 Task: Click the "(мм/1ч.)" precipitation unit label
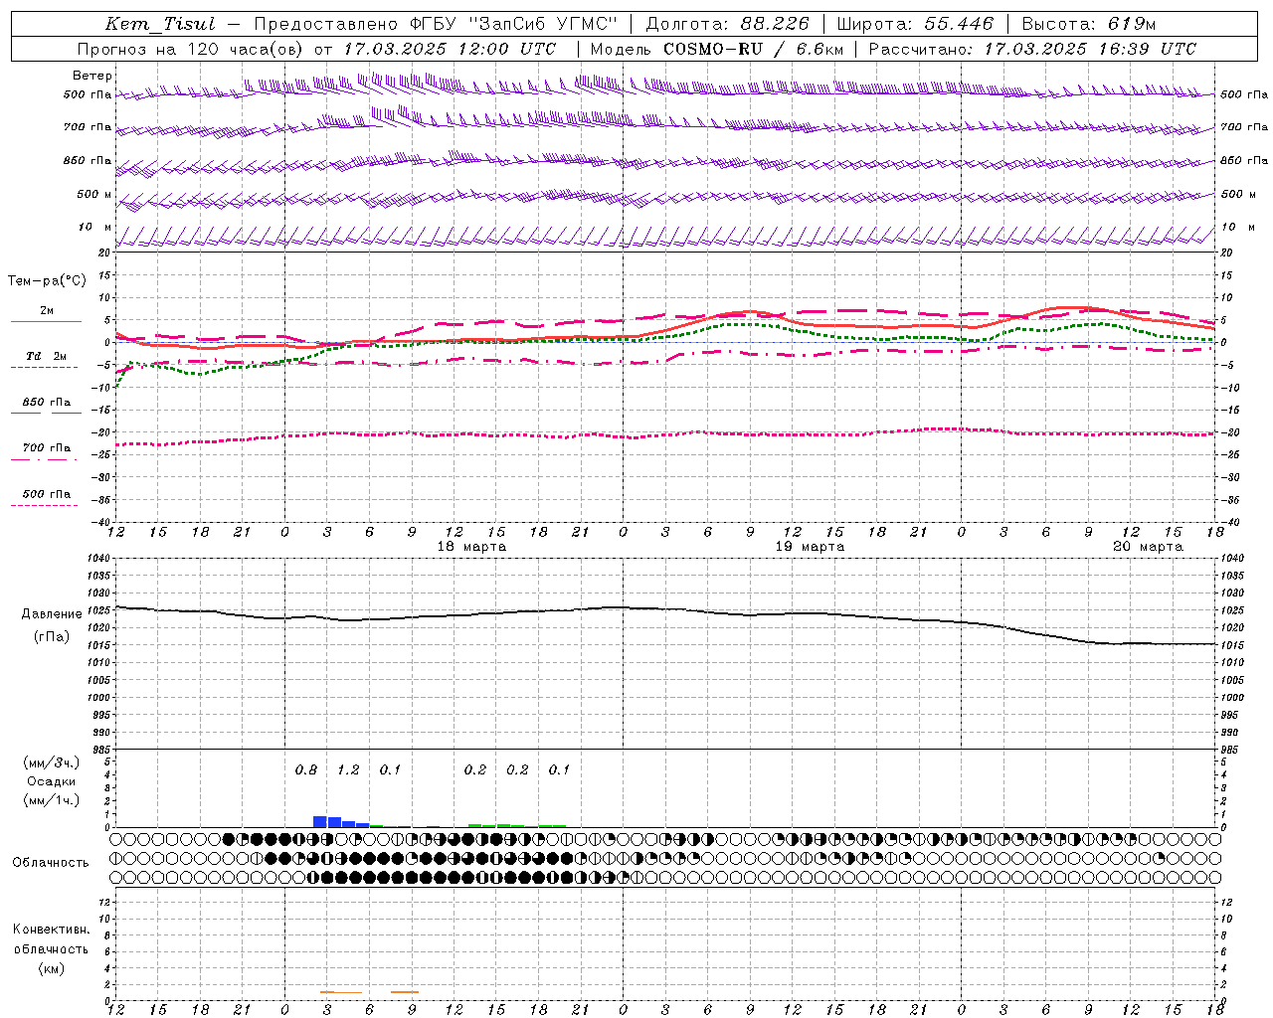point(51,800)
